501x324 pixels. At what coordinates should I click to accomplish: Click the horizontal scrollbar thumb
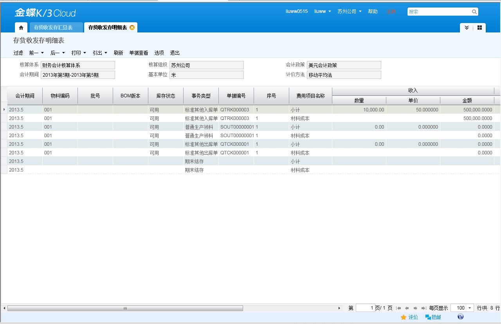pyautogui.click(x=125, y=308)
